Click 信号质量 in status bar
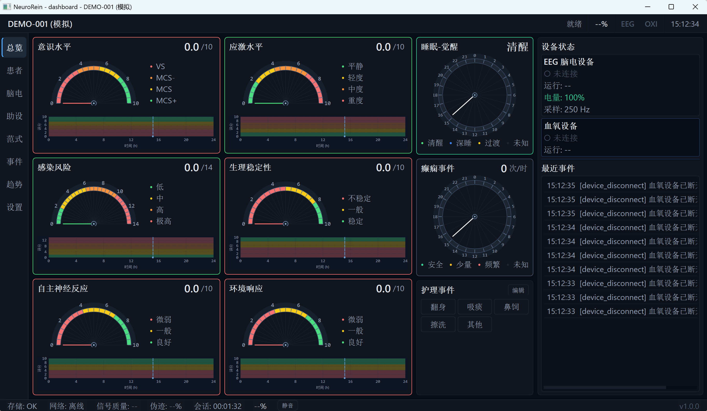 point(117,406)
